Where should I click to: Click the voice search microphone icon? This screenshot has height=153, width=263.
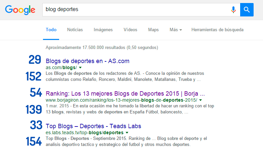click(233, 10)
